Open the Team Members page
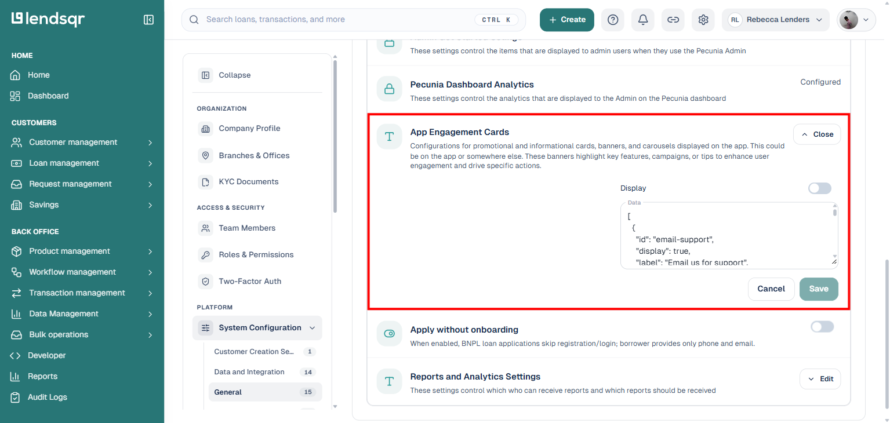This screenshot has width=890, height=423. tap(257, 228)
